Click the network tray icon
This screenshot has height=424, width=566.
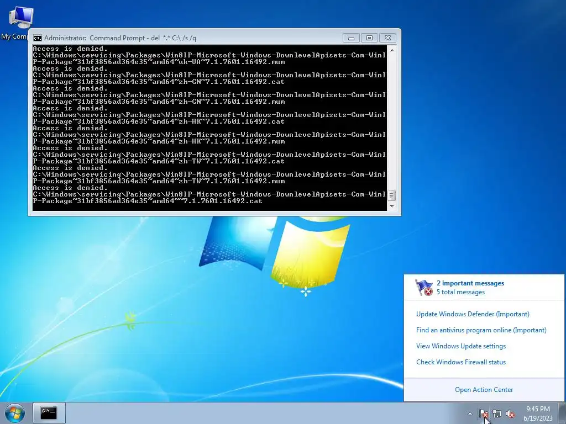[x=497, y=414]
